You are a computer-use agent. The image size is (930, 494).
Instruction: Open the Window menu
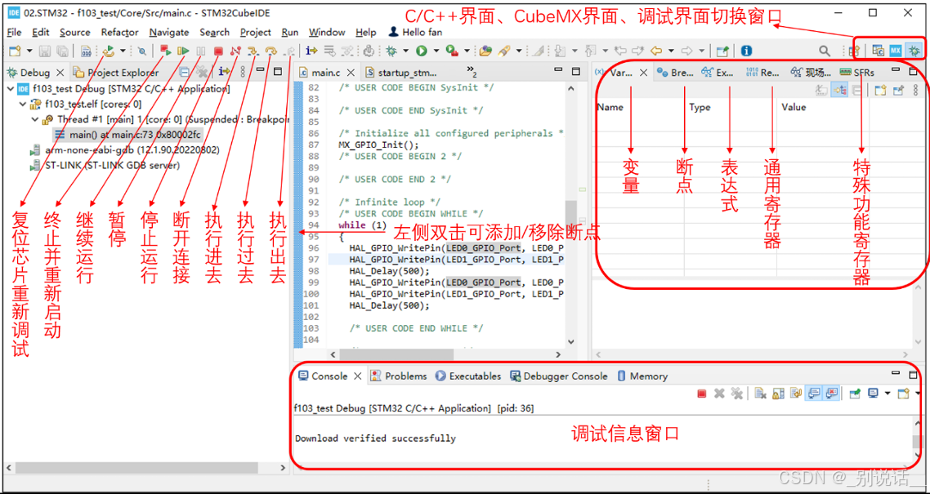327,32
